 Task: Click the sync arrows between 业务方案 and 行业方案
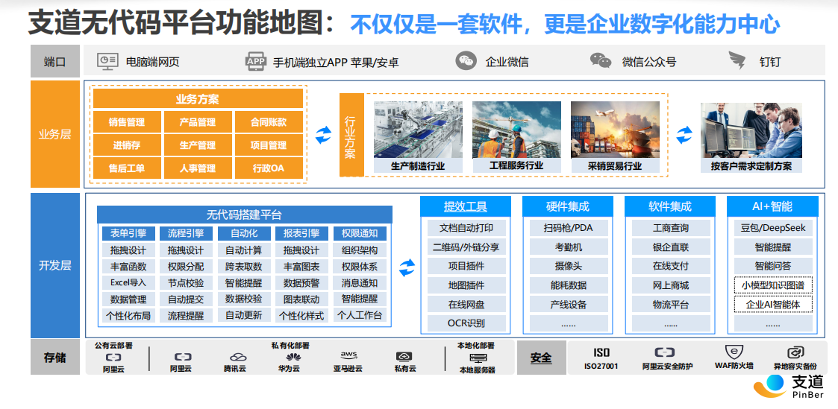point(323,135)
